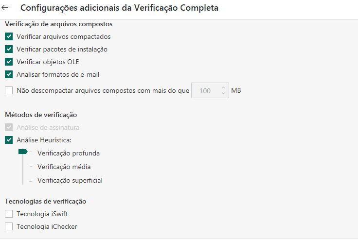Click the back arrow icon
Image resolution: width=358 pixels, height=240 pixels.
click(x=5, y=8)
